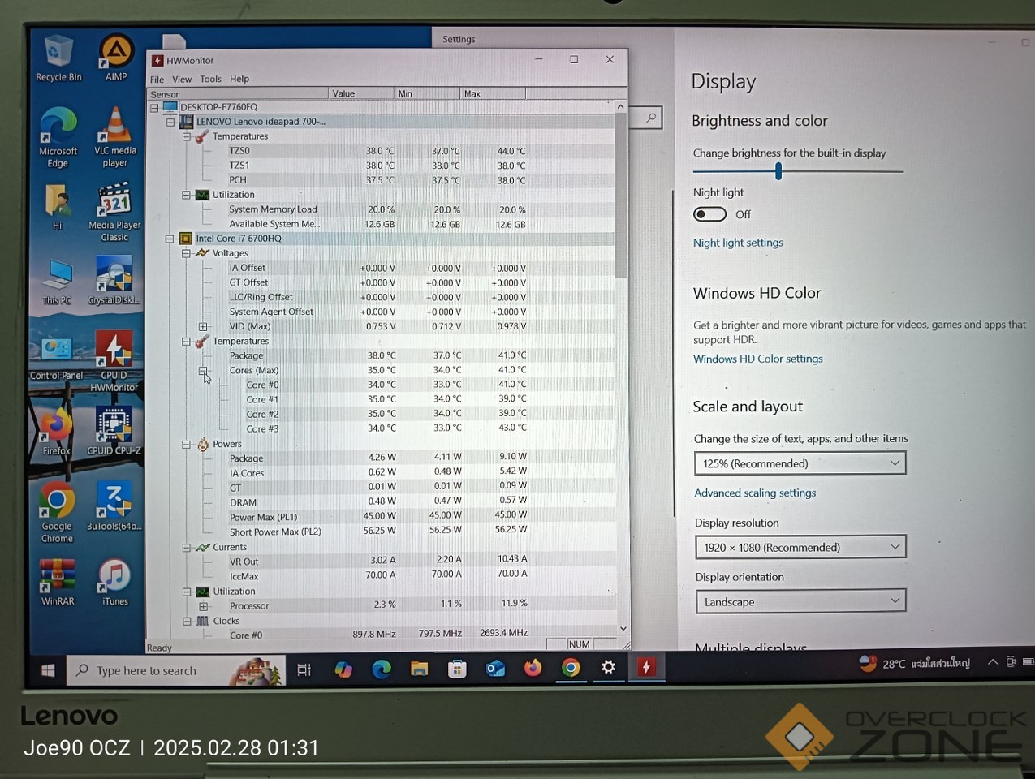
Task: Collapse the Intel Core i7 6700HQ node
Action: (x=170, y=239)
